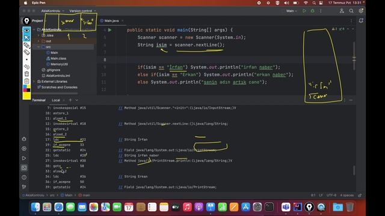The image size is (385, 216).
Task: Change UTF-8 file encoding
Action: 331,195
